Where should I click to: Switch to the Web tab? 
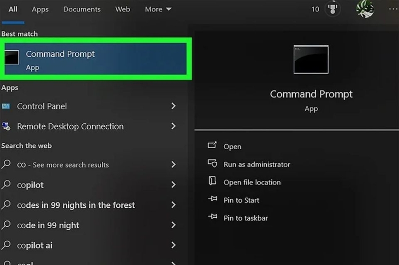point(123,9)
